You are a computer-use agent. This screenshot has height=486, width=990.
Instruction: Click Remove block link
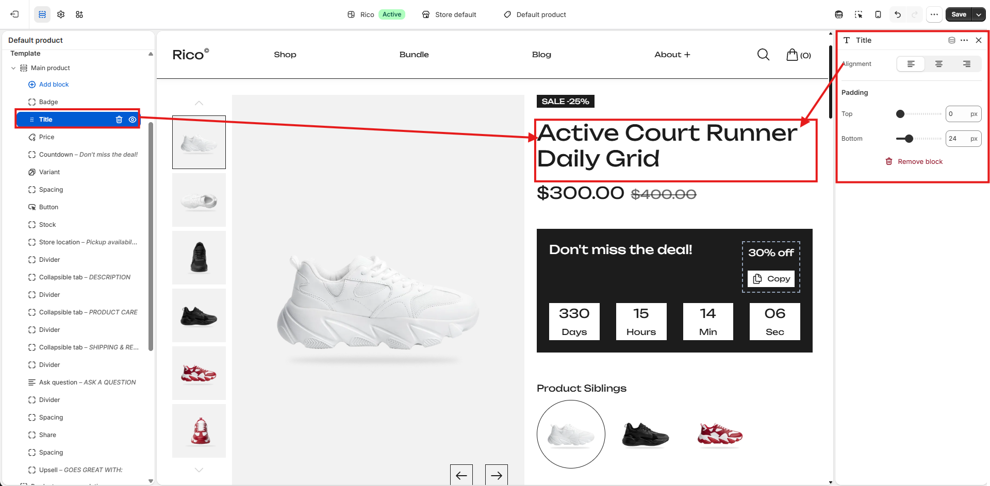click(914, 162)
